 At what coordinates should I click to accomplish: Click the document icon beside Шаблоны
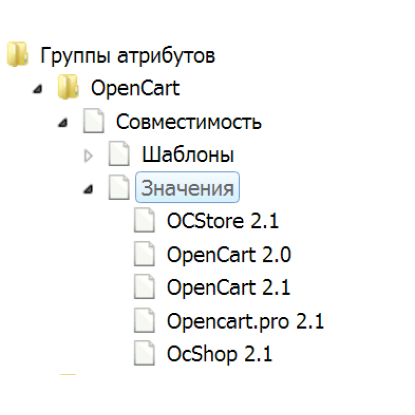[118, 154]
